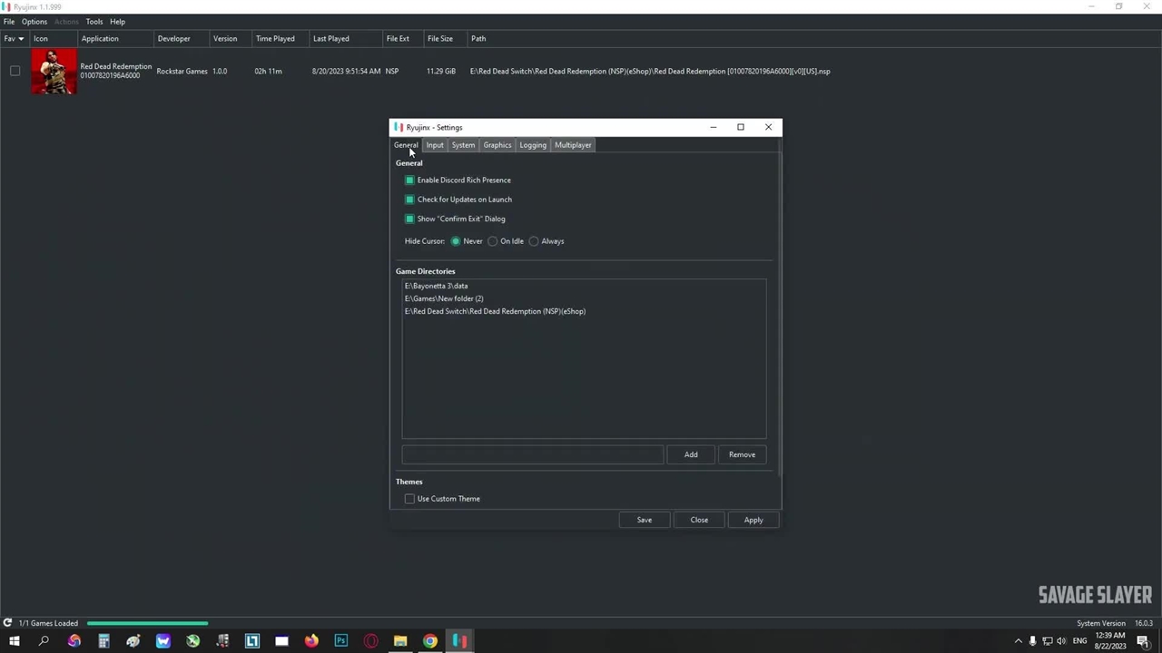The width and height of the screenshot is (1162, 653).
Task: Enable the Use Custom Theme checkbox
Action: tap(409, 499)
